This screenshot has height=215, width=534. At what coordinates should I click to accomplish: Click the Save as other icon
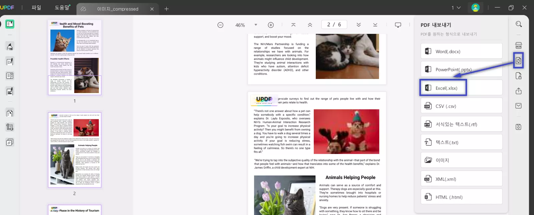click(x=519, y=127)
